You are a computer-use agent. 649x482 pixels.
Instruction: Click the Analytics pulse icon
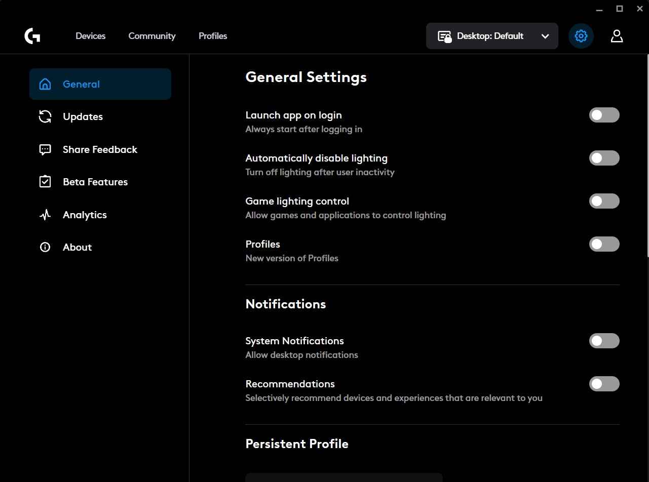point(45,215)
